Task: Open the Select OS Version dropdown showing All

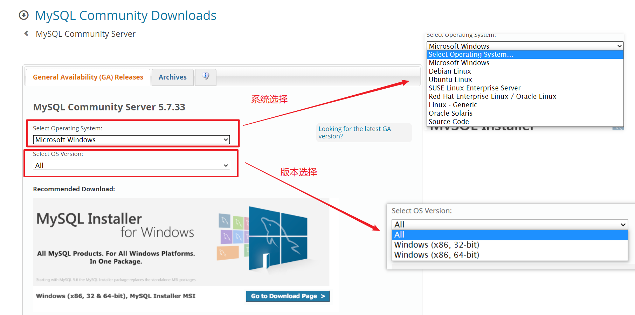Action: [131, 165]
